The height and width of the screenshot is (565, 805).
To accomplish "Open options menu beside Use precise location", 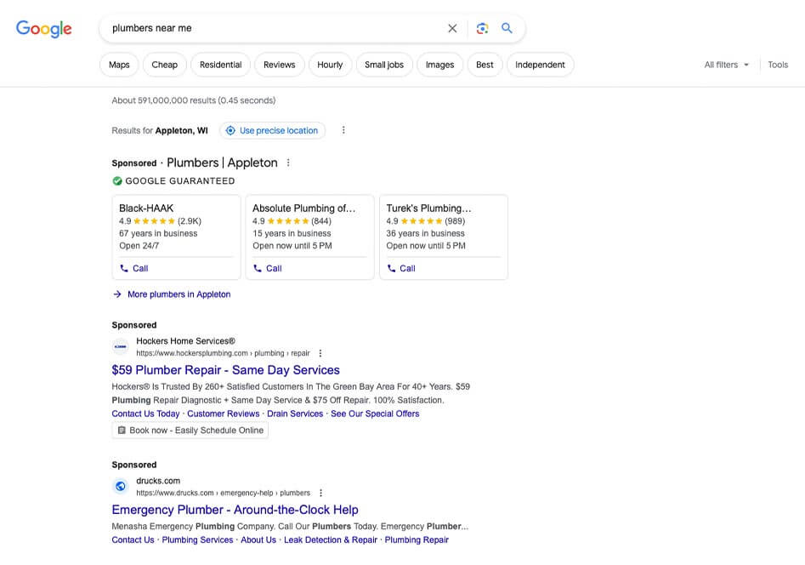I will pyautogui.click(x=343, y=130).
